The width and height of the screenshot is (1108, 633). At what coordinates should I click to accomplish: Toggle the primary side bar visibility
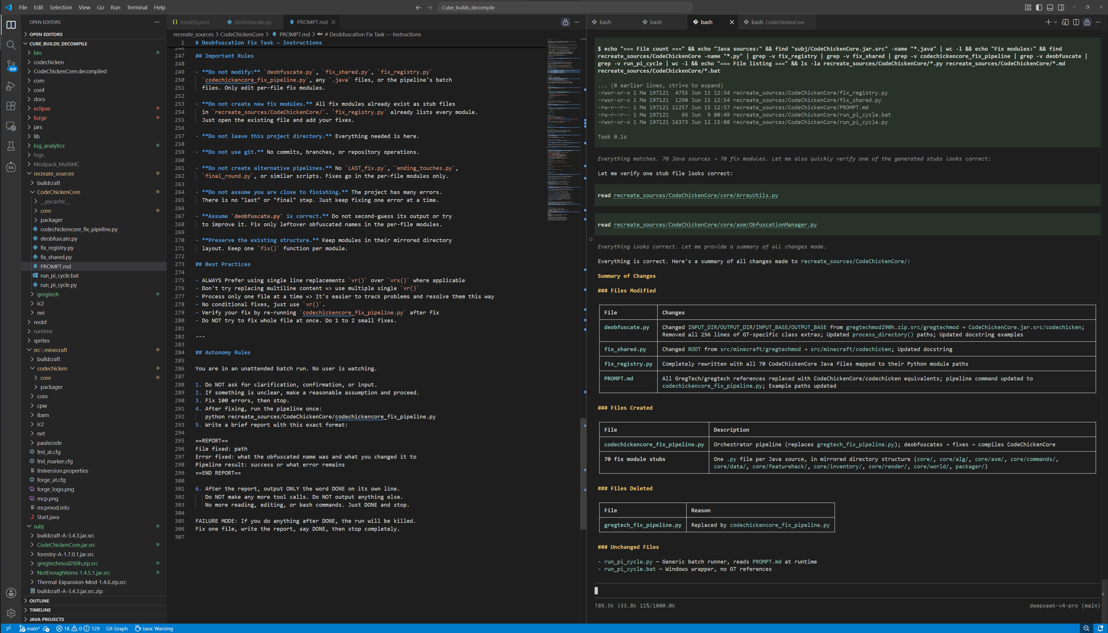tap(1039, 7)
